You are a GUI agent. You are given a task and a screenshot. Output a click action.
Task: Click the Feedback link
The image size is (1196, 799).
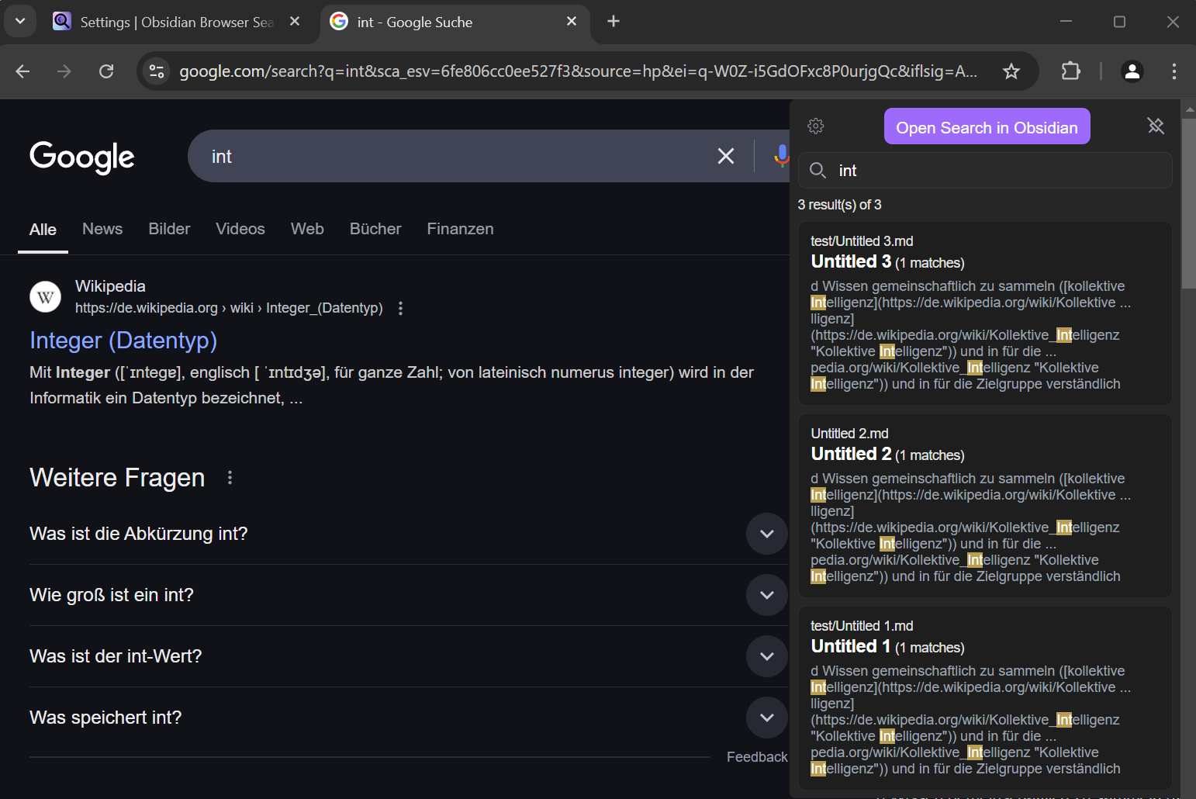tap(757, 757)
